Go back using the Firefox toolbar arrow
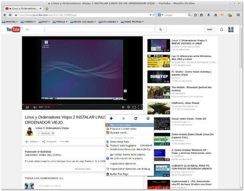Viewport: 244px width, 191px height. (5, 15)
